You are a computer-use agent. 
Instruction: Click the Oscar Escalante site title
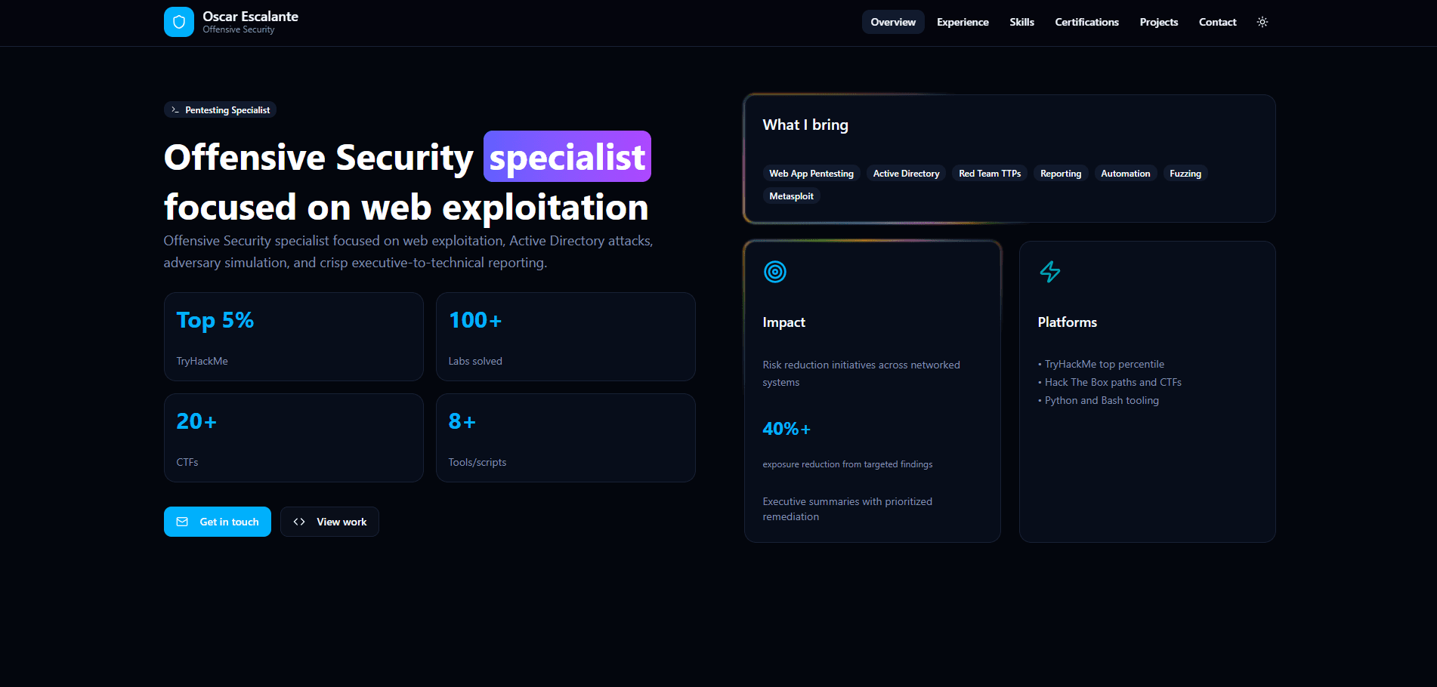pyautogui.click(x=250, y=17)
